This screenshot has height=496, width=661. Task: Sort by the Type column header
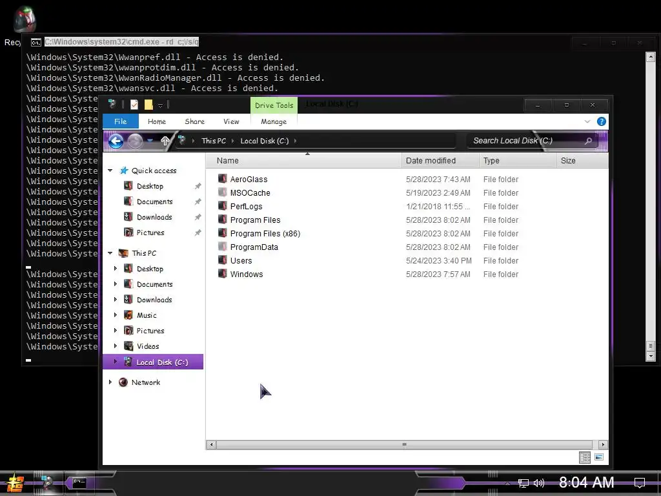pyautogui.click(x=517, y=161)
